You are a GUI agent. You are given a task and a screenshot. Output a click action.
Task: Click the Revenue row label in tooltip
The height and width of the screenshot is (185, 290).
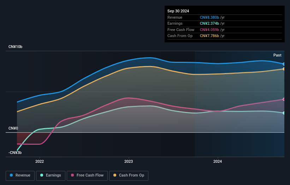click(x=175, y=17)
